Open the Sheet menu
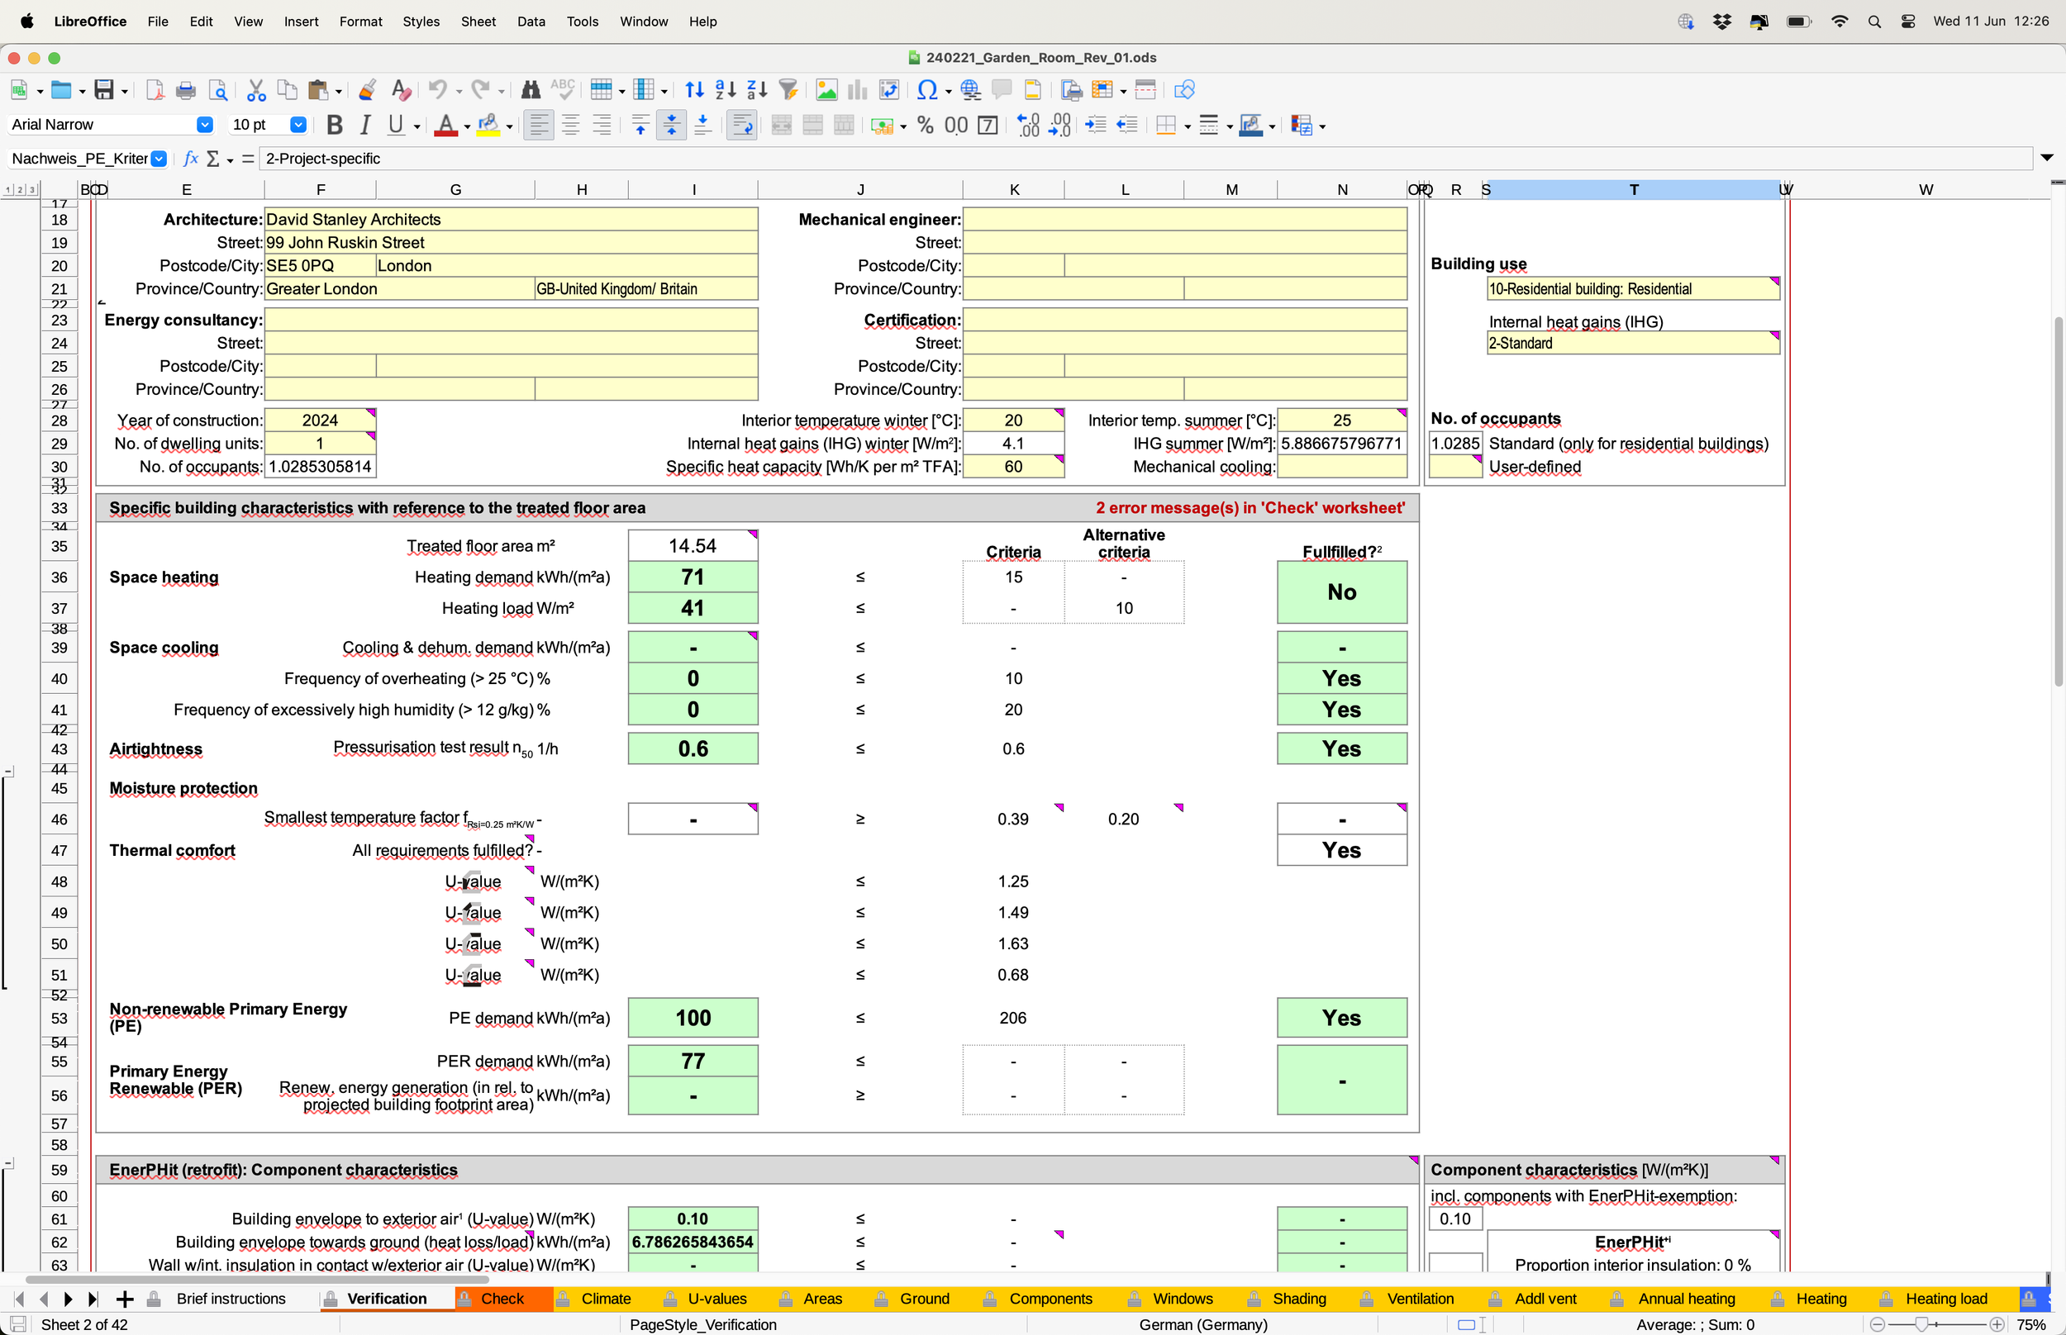 (x=478, y=21)
